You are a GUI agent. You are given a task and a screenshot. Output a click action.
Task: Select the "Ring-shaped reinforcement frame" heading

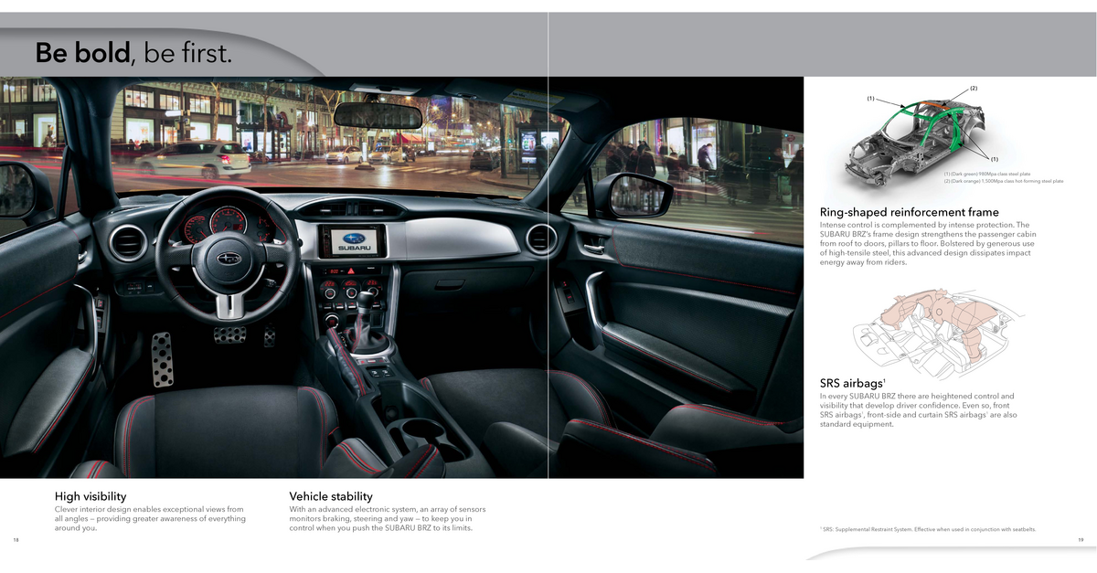coord(909,212)
